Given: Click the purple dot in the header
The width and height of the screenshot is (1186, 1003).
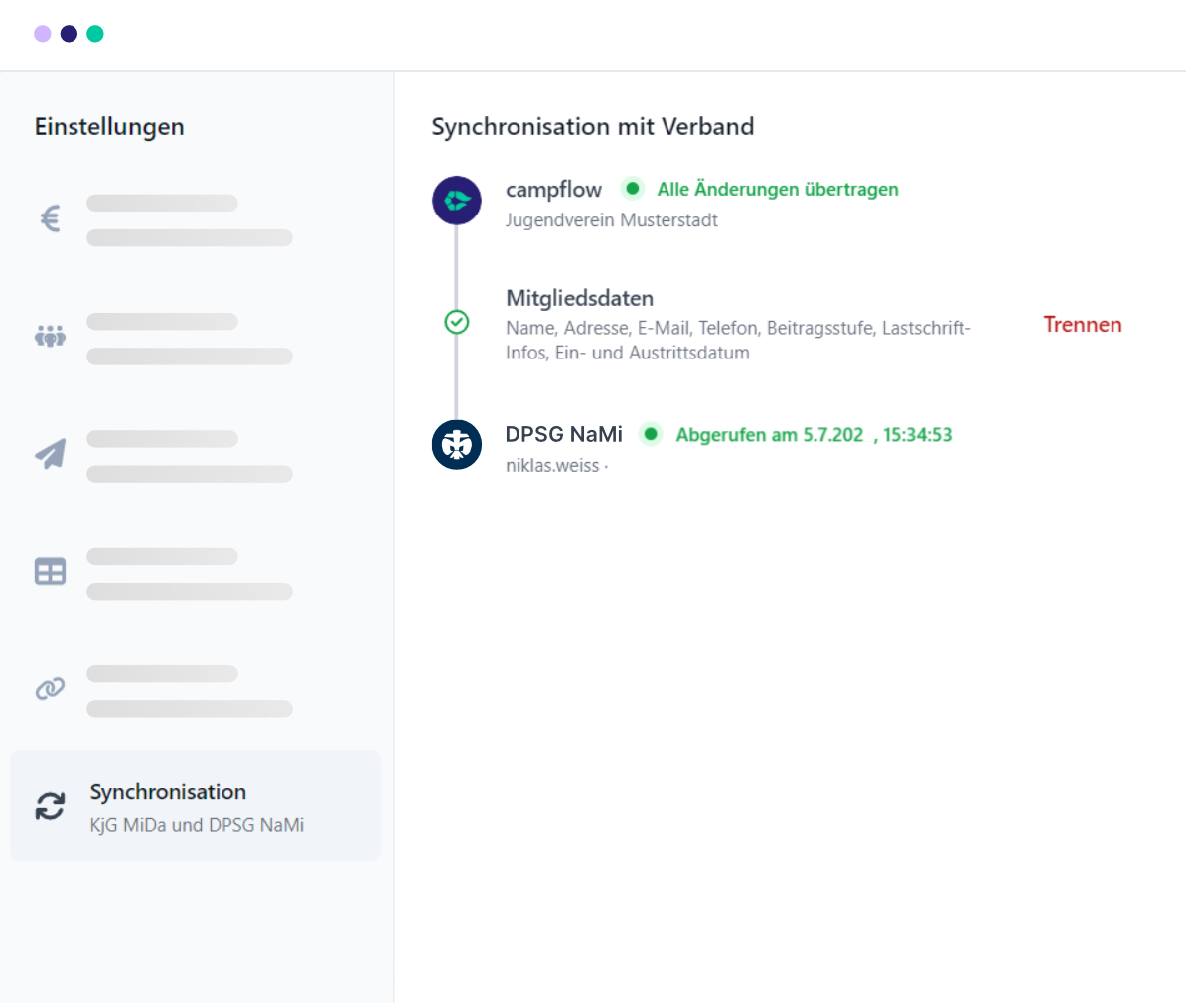Looking at the screenshot, I should click(41, 34).
